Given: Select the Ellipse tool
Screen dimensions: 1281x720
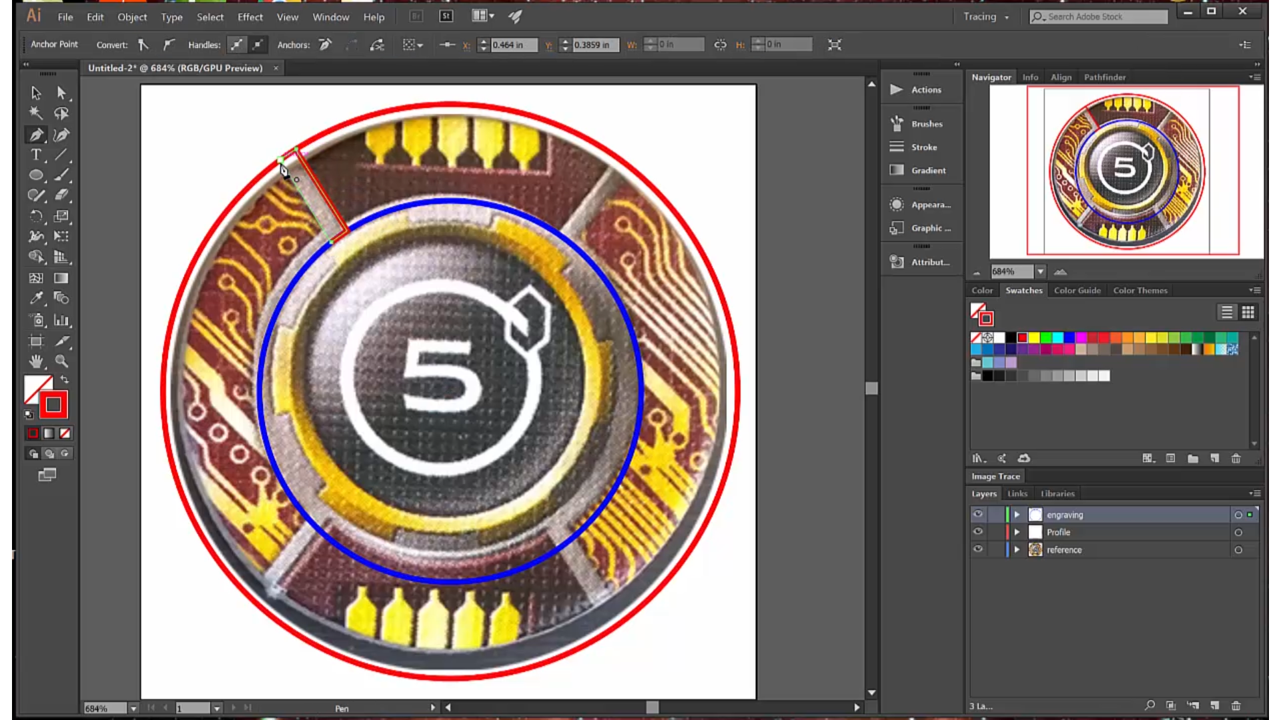Looking at the screenshot, I should (x=36, y=175).
